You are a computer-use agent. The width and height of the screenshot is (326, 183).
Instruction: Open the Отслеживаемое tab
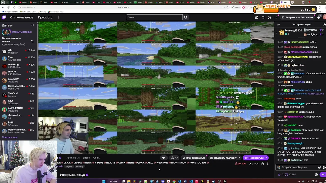tap(22, 17)
